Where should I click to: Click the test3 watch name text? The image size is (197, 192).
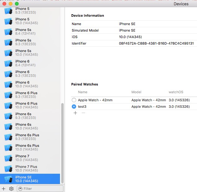click(82, 107)
